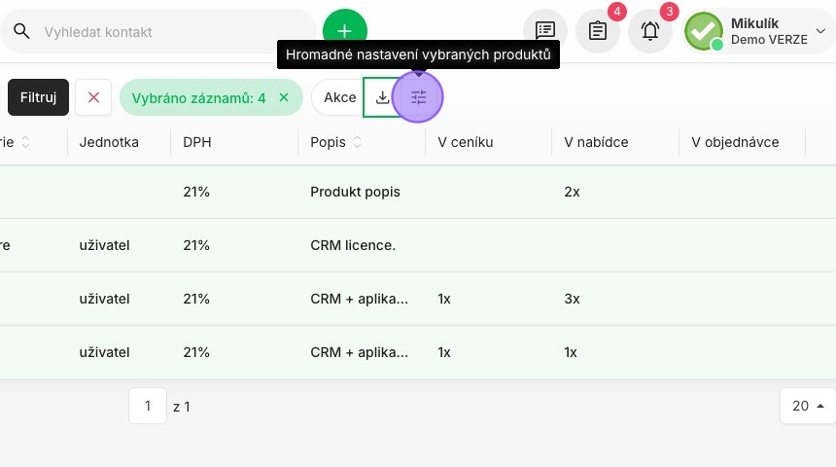Open the notifications bell icon

click(650, 30)
